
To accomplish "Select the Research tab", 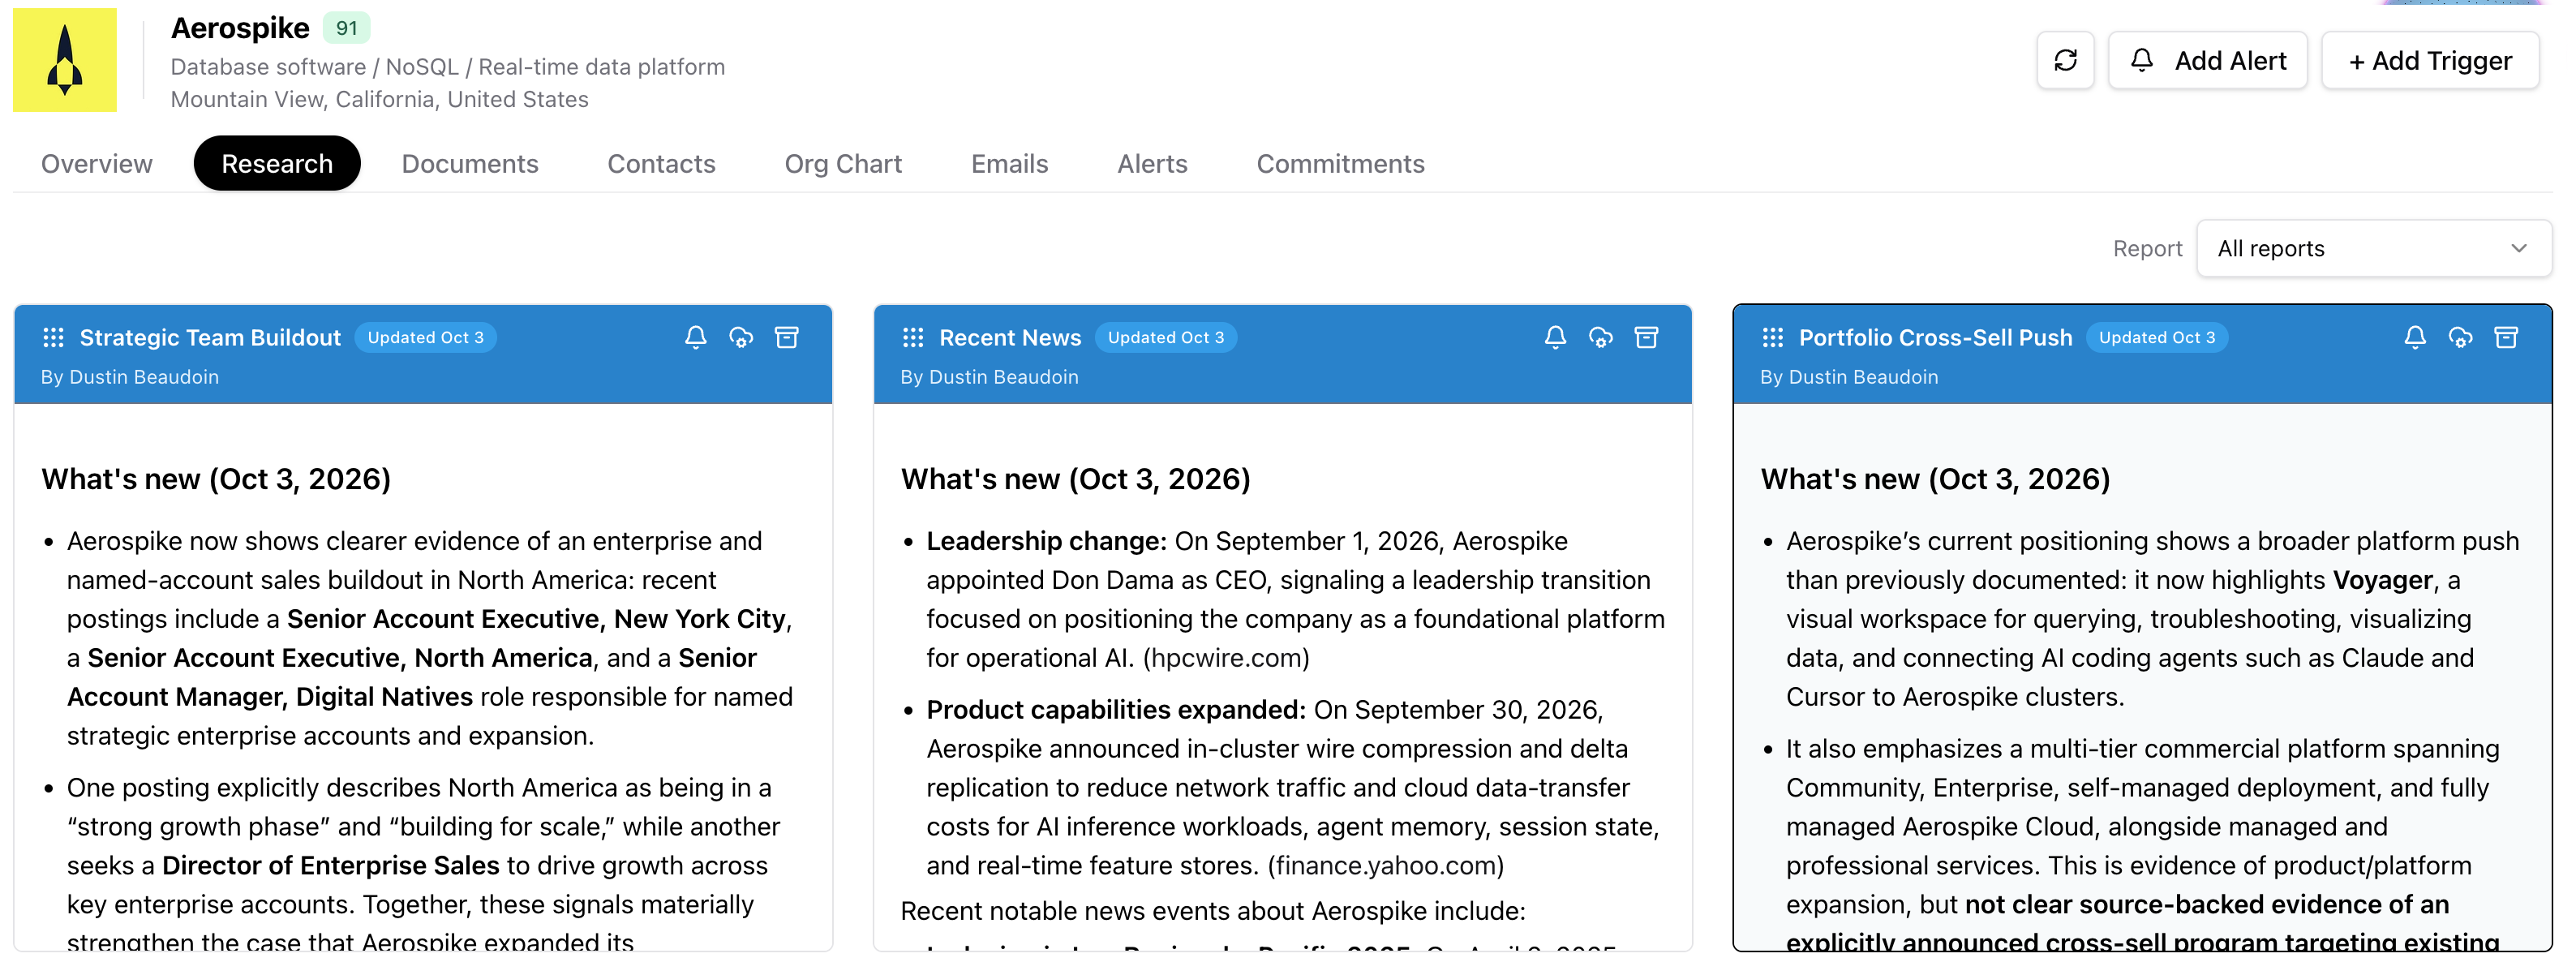I will point(277,163).
